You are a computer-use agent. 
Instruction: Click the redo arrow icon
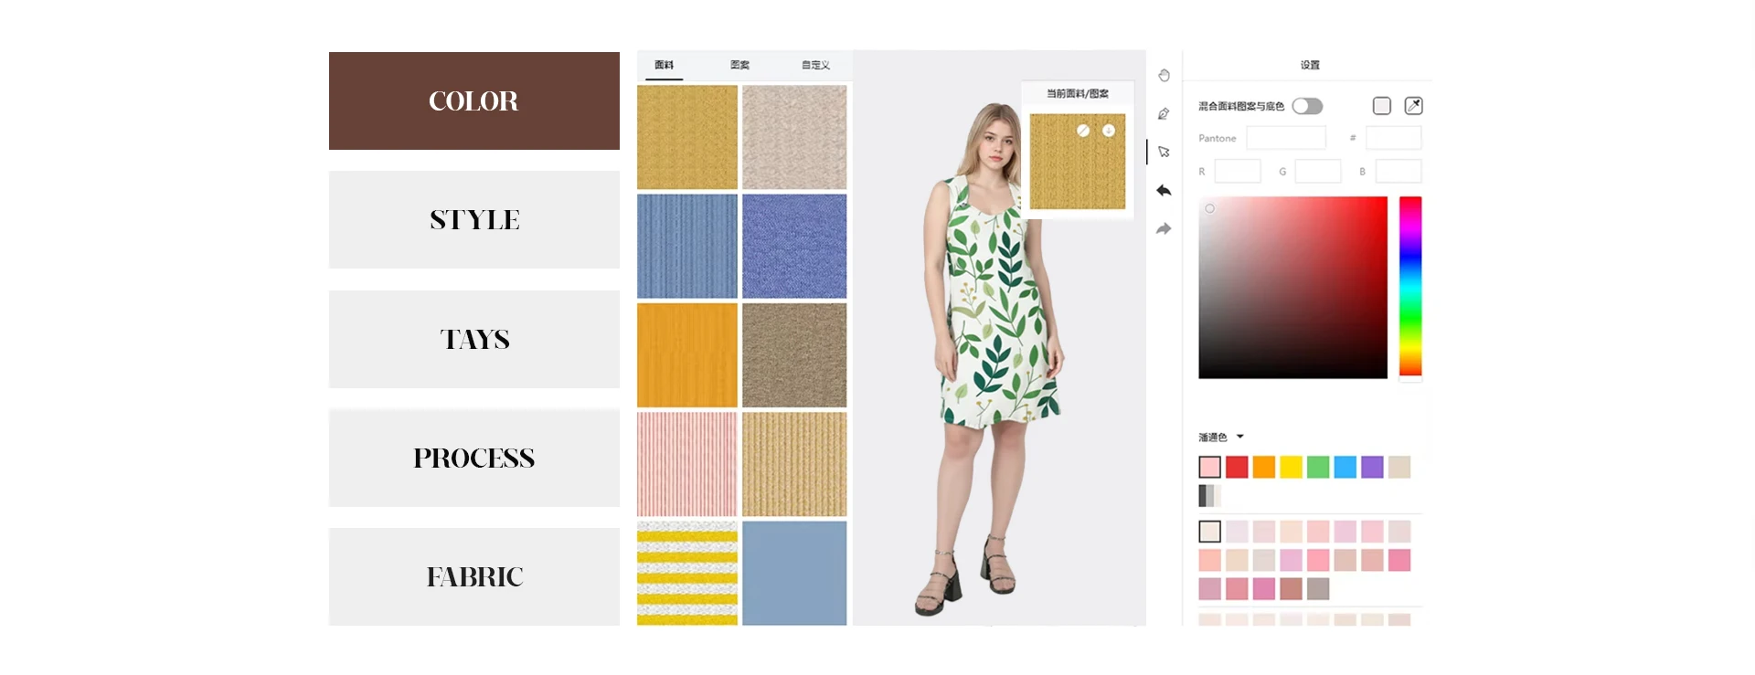pyautogui.click(x=1164, y=229)
